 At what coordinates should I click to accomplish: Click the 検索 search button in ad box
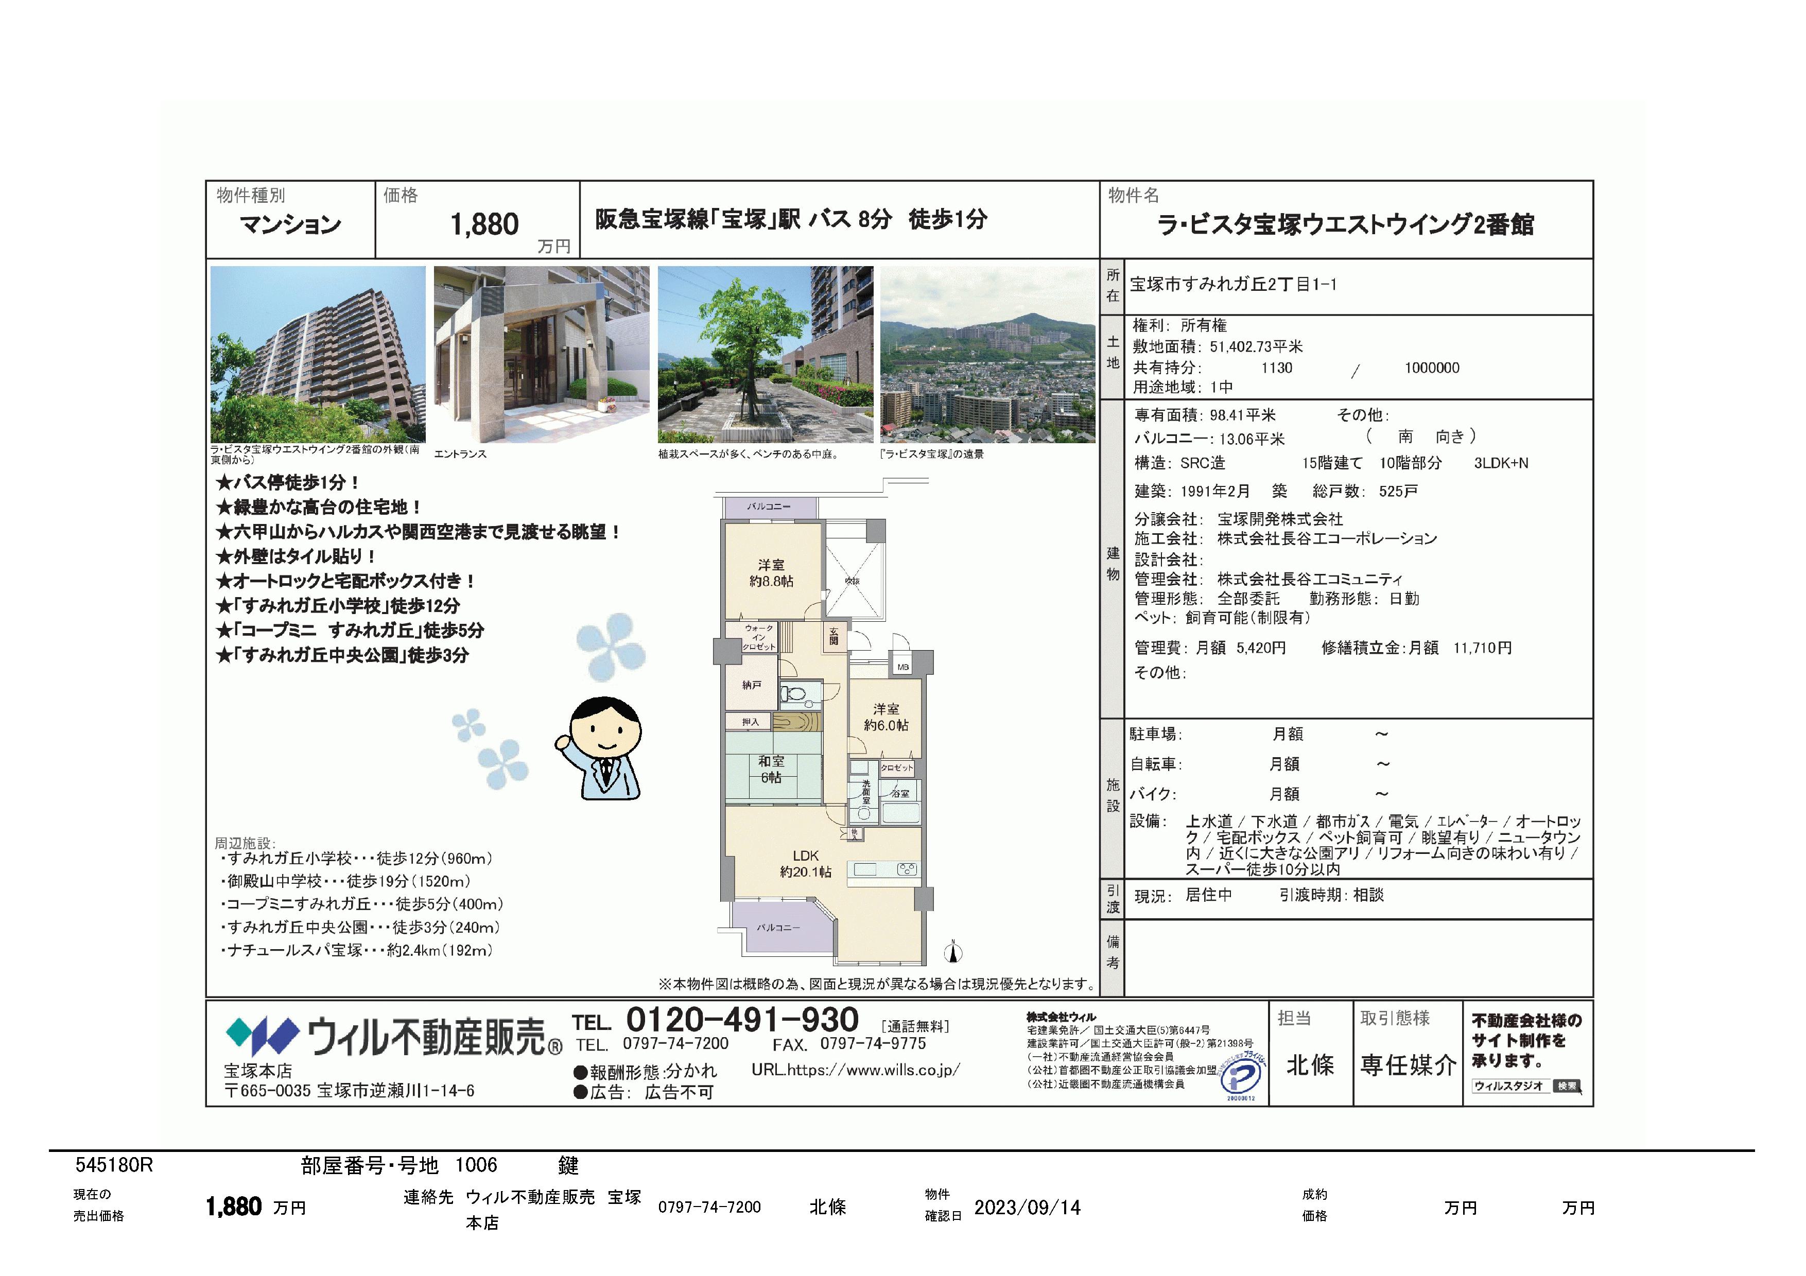[x=1566, y=1086]
